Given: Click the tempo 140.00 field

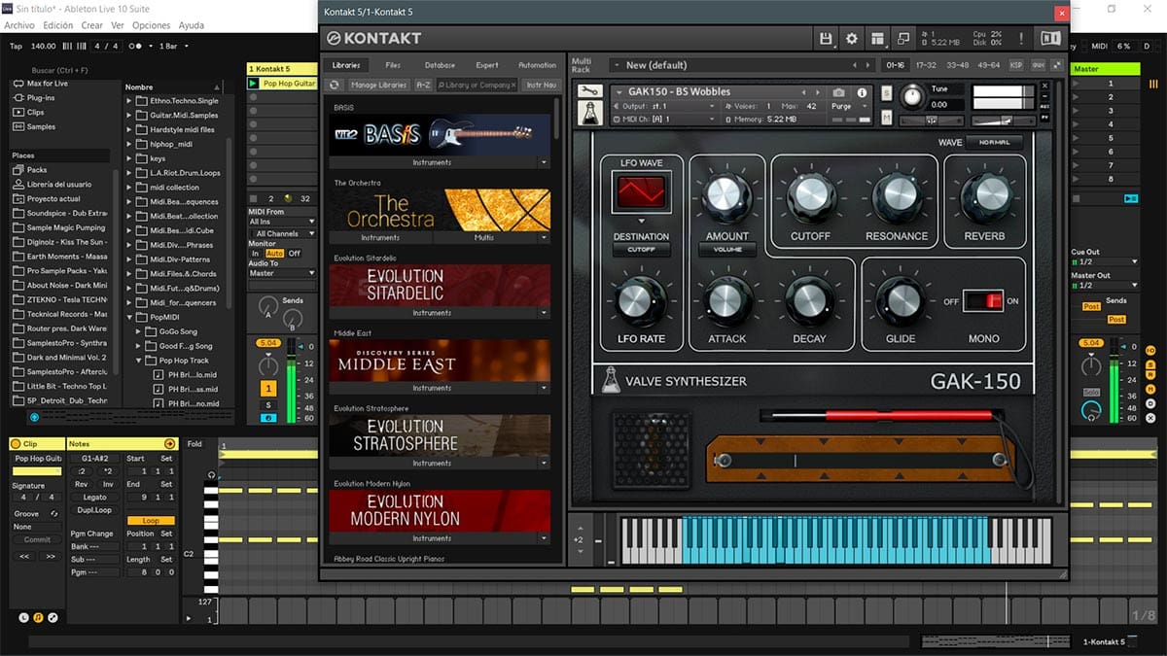Looking at the screenshot, I should click(x=43, y=46).
